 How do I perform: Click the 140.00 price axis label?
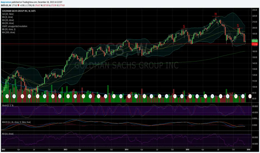pos(254,63)
